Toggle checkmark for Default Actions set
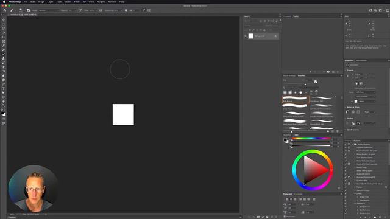 pos(346,144)
